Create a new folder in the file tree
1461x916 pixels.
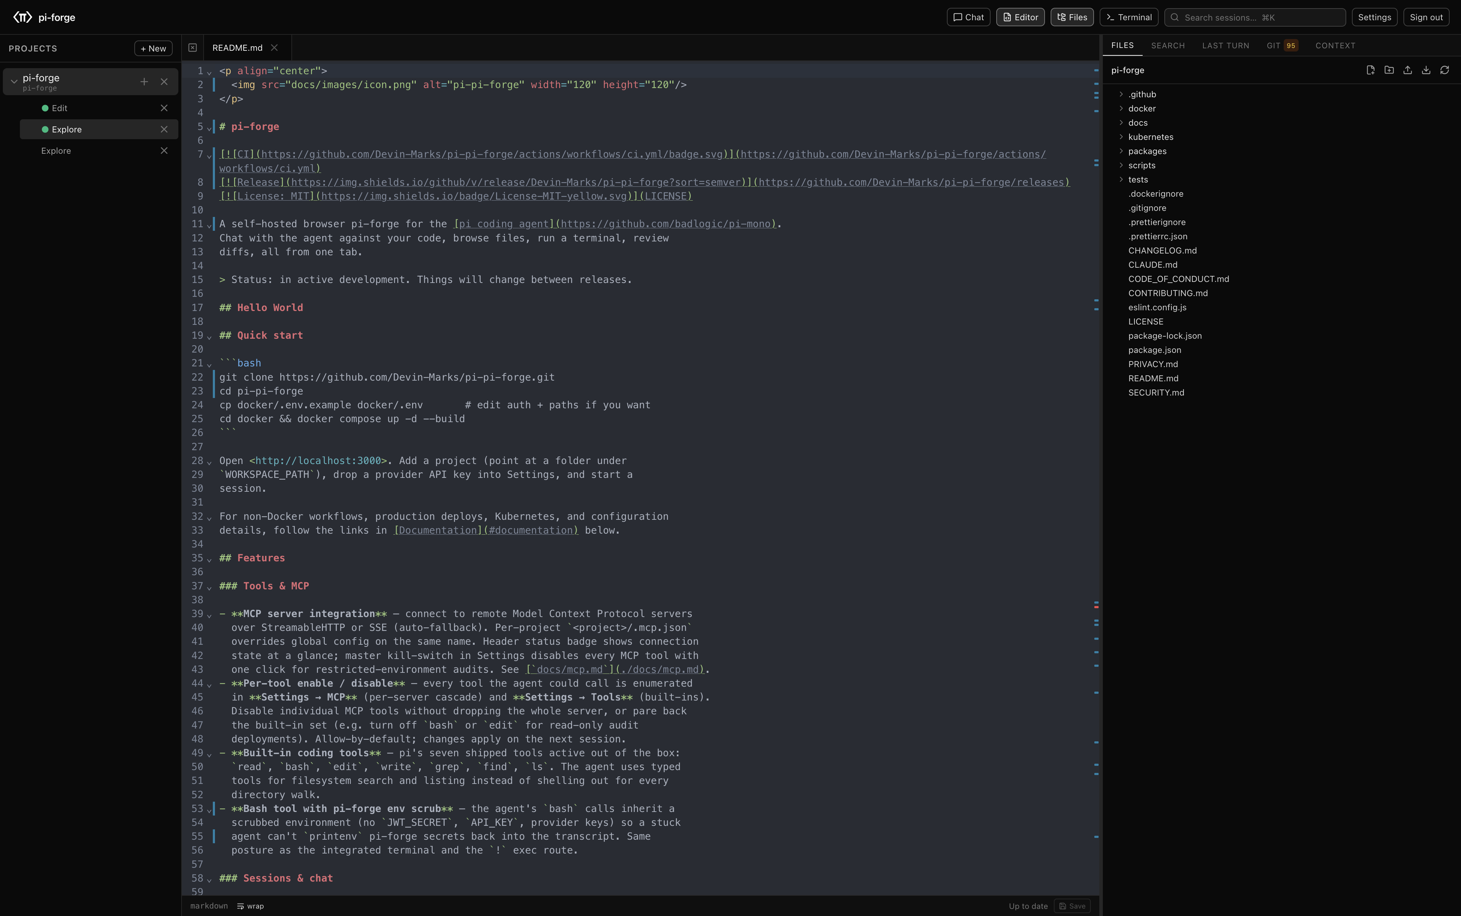coord(1389,70)
